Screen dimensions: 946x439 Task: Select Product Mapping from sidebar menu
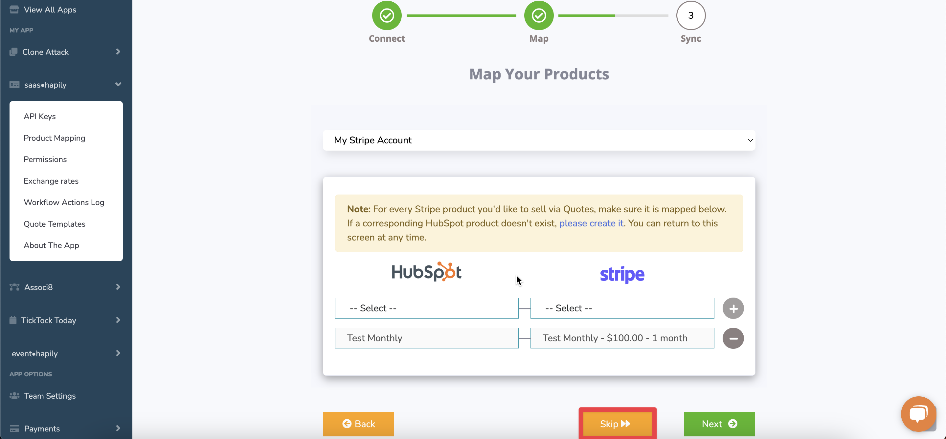[54, 137]
